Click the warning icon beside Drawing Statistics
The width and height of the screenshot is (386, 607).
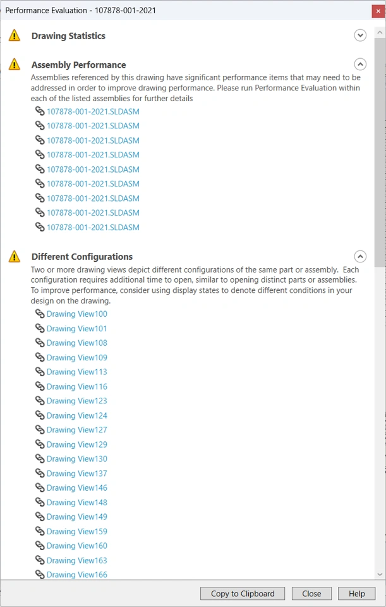pyautogui.click(x=15, y=35)
